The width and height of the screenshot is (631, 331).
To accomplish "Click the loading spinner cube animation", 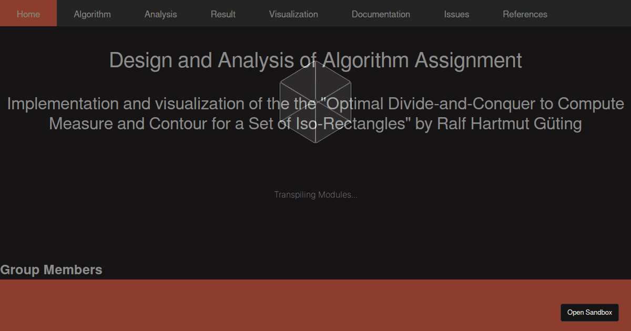I will click(315, 100).
